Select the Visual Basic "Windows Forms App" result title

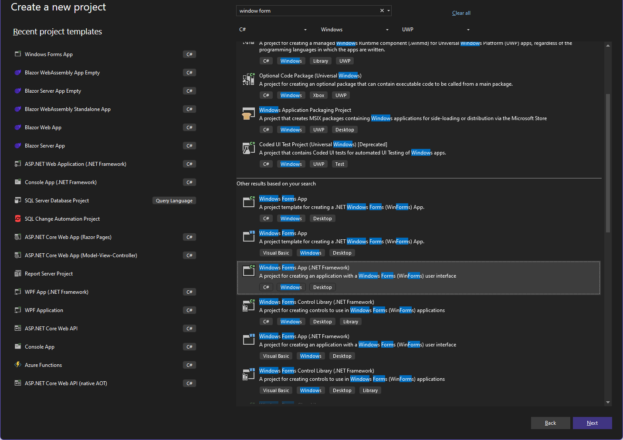click(283, 233)
